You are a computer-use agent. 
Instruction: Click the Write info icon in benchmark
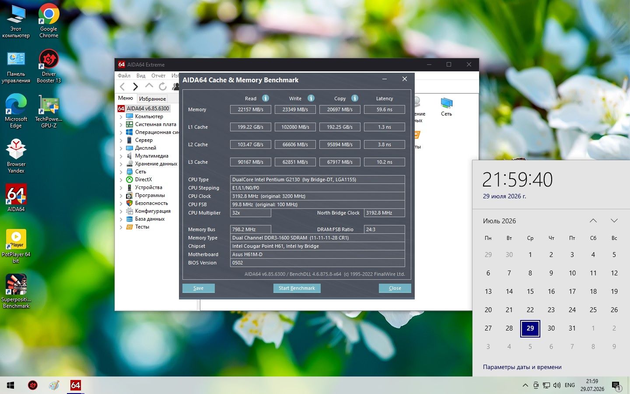click(x=311, y=98)
